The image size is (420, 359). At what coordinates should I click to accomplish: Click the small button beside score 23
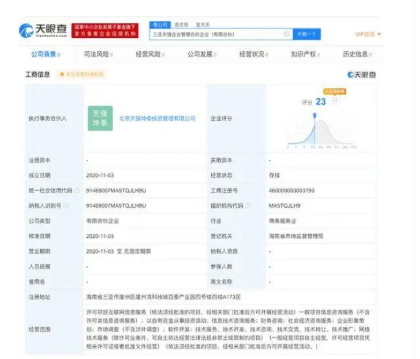(x=335, y=101)
